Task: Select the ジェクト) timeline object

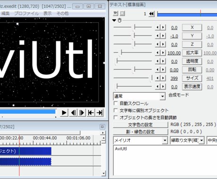Action: tap(25, 151)
